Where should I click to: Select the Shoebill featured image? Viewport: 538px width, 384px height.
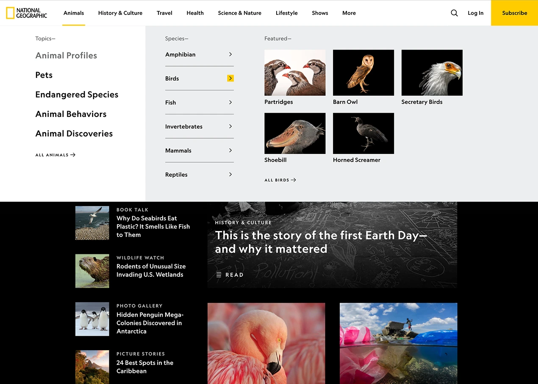pyautogui.click(x=295, y=133)
